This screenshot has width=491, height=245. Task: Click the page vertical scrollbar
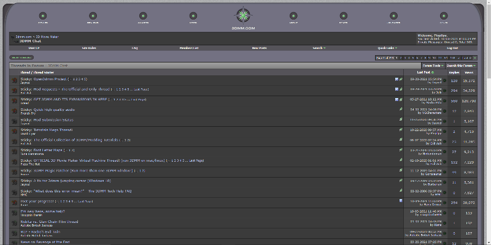coord(488,123)
